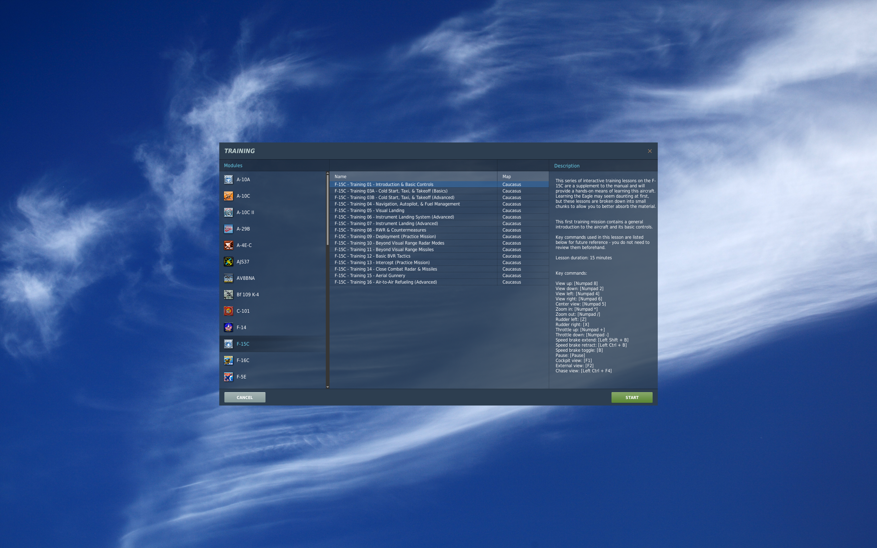The width and height of the screenshot is (877, 548).
Task: Select Training 16 - Air-to-Air Refueling (Advanced)
Action: (x=439, y=282)
